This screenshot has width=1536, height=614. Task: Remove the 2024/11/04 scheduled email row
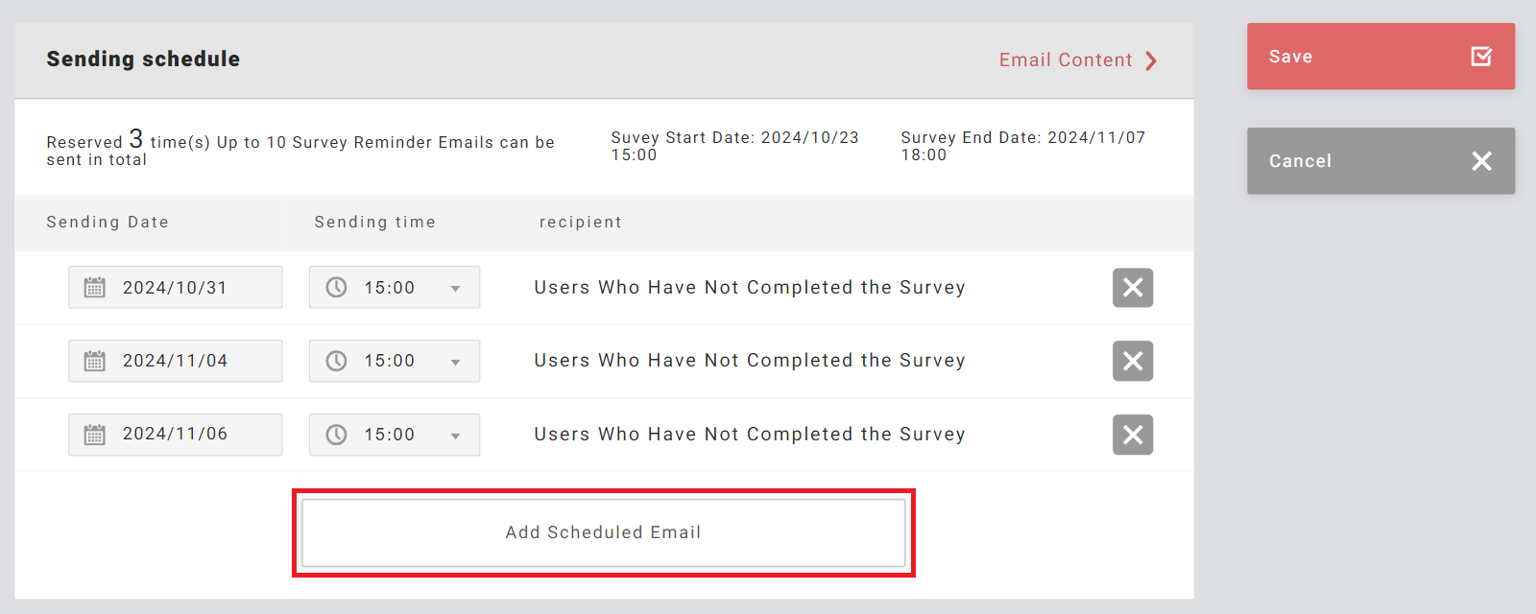[1133, 361]
